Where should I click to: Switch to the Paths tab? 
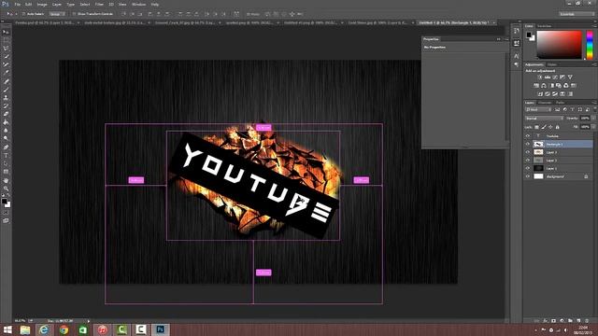tap(560, 103)
